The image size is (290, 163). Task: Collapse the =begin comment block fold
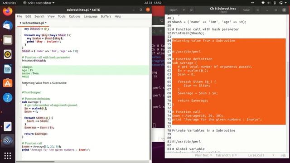pos(20,67)
